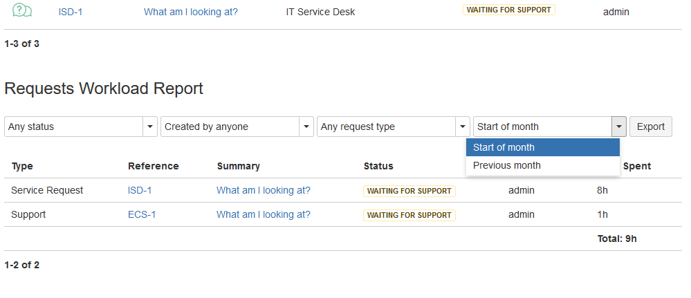The height and width of the screenshot is (298, 691).
Task: Expand the Created by anyone dropdown
Action: pos(237,127)
